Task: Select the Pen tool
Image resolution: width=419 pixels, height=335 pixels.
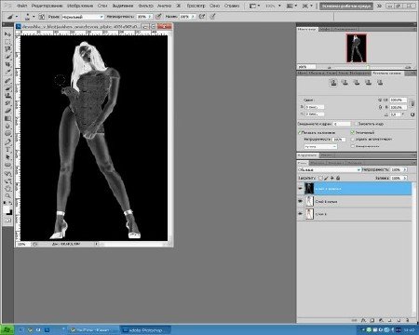Action: coord(7,142)
